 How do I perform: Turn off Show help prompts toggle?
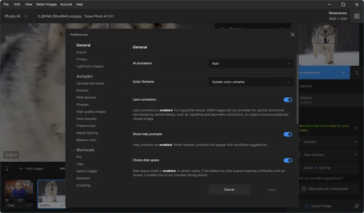tap(288, 134)
